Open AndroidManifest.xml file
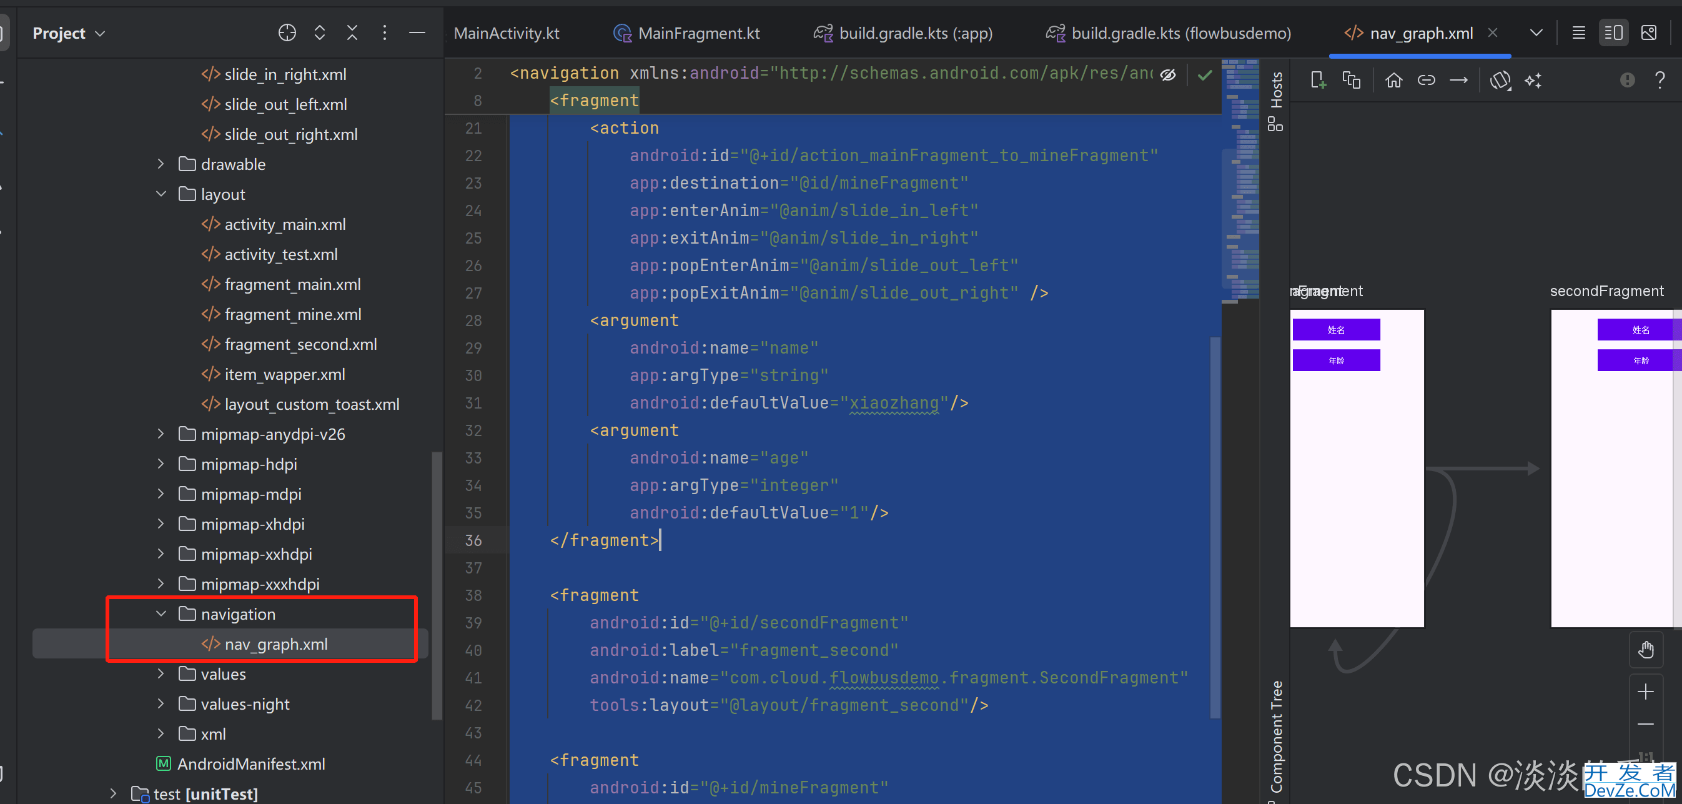 point(241,763)
